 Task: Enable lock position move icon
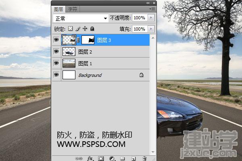click(x=85, y=29)
